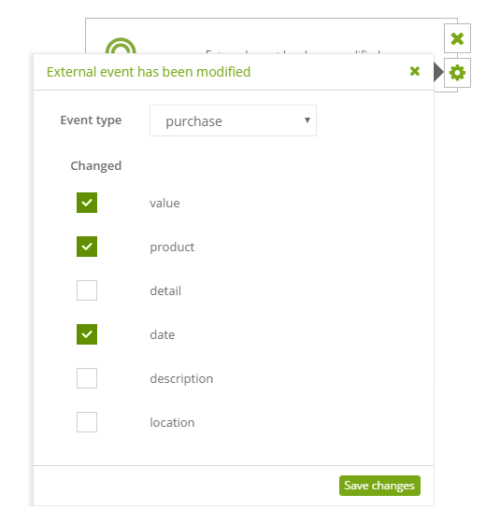Click the Save changes button
486x523 pixels.
point(379,486)
